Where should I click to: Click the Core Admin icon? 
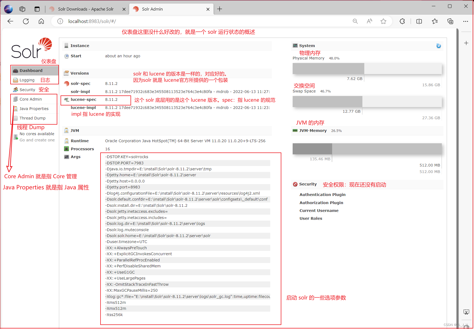[x=15, y=99]
